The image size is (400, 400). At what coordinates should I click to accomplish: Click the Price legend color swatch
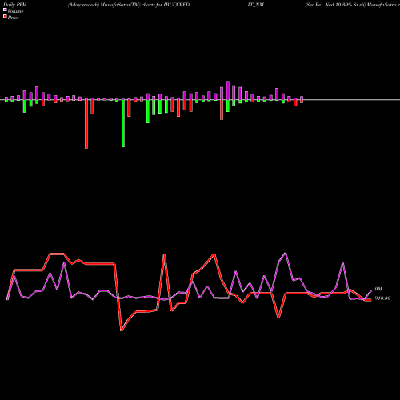point(5,17)
